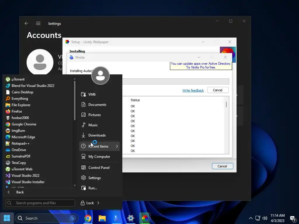The width and height of the screenshot is (299, 224).
Task: Launch Visual Studio Installer
Action: tap(25, 182)
